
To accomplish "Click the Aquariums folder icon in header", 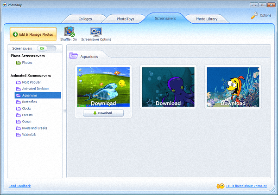I will pyautogui.click(x=73, y=56).
